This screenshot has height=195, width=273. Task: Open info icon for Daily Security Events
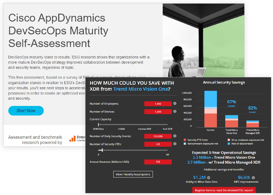pos(175,136)
